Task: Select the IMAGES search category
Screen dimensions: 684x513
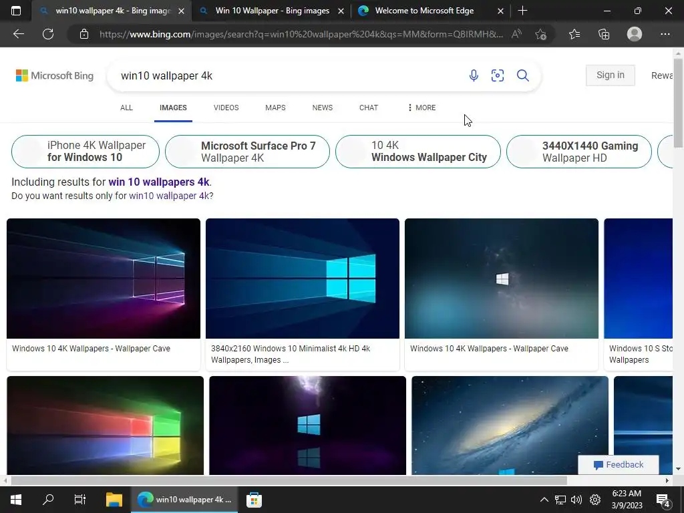Action: [x=173, y=108]
